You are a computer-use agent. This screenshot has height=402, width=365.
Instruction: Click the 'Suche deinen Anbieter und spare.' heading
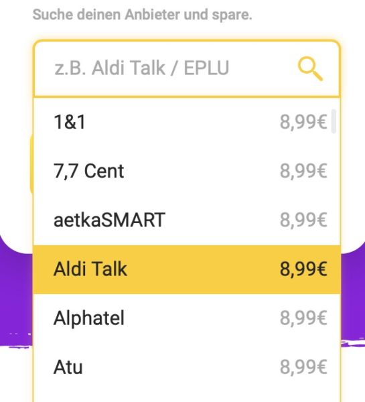pyautogui.click(x=142, y=15)
